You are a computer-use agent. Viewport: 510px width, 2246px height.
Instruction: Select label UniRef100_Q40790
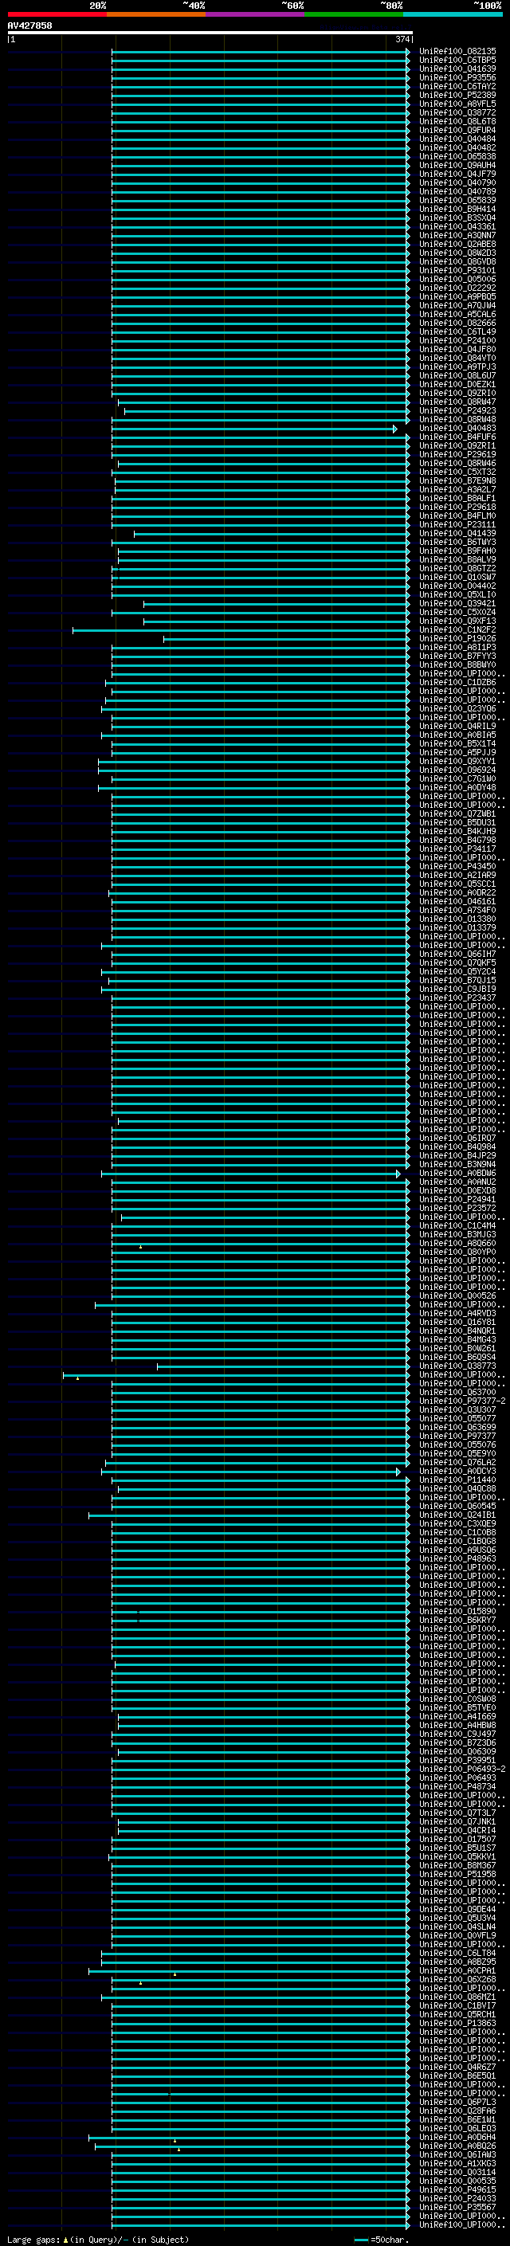457,182
